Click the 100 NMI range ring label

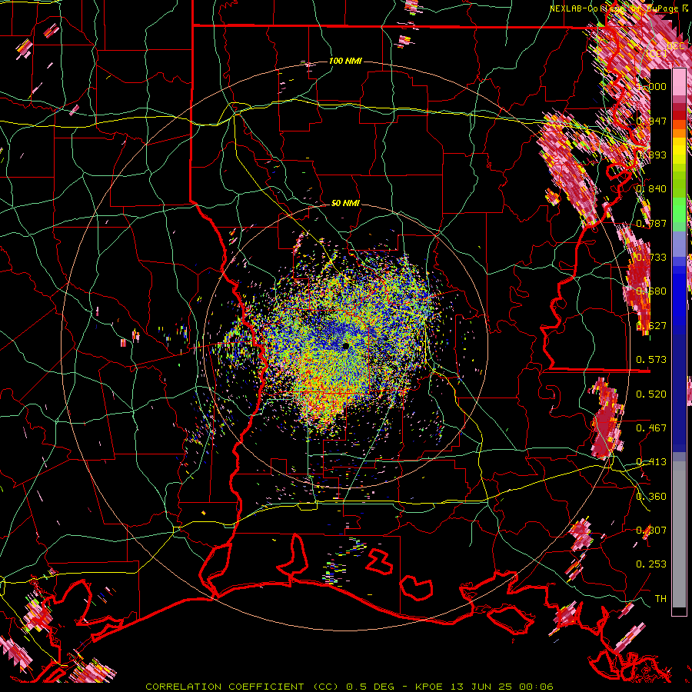tap(345, 61)
